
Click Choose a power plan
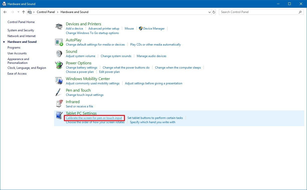click(80, 72)
